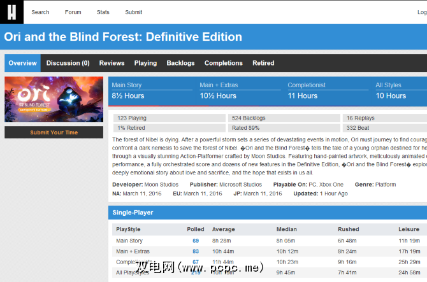The width and height of the screenshot is (427, 282).
Task: Click the All PlayStyles leisure 24h 58m cell
Action: 409,272
